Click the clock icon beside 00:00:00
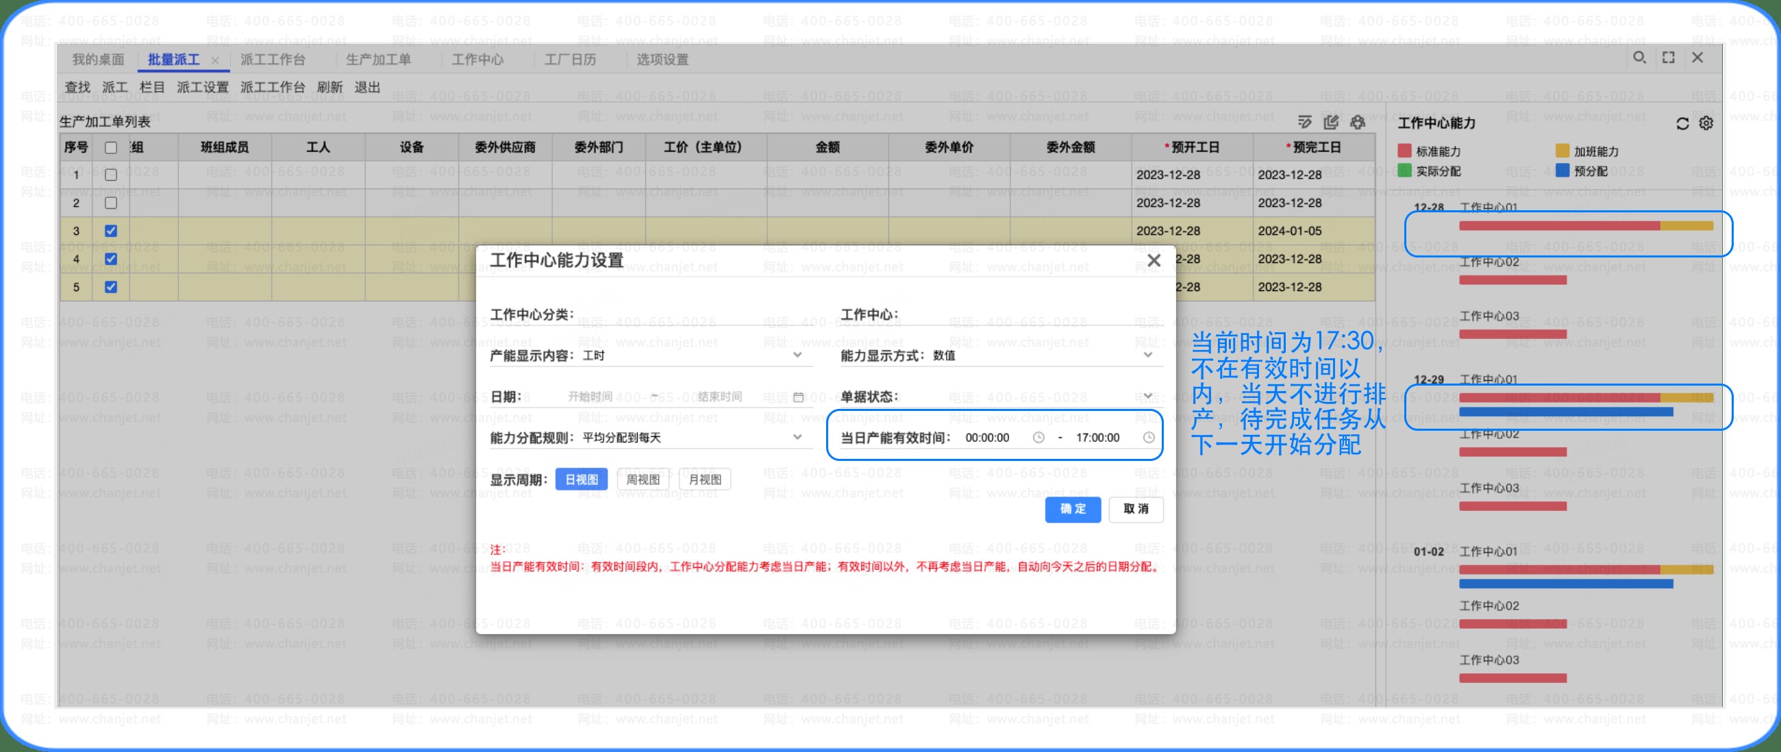 click(1038, 438)
